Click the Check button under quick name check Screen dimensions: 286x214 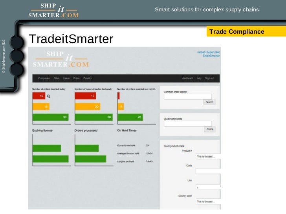[x=210, y=129]
